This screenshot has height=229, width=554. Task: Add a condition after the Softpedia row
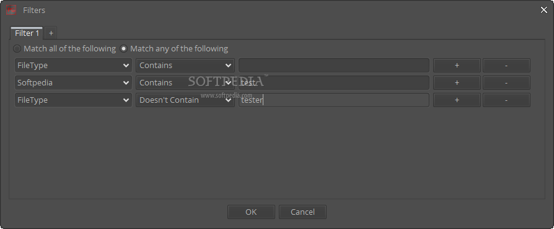point(457,82)
